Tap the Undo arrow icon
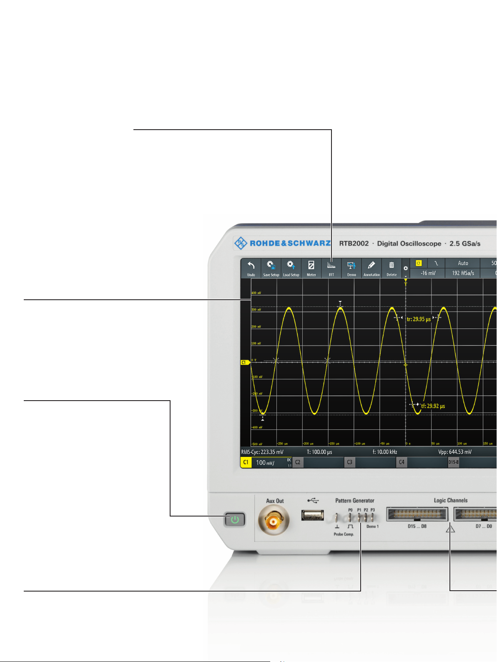This screenshot has height=662, width=497. click(x=251, y=266)
